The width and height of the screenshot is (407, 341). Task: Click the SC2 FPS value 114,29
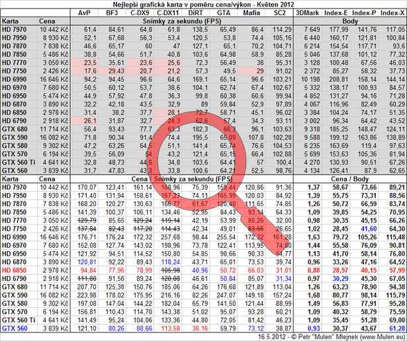coord(282,30)
